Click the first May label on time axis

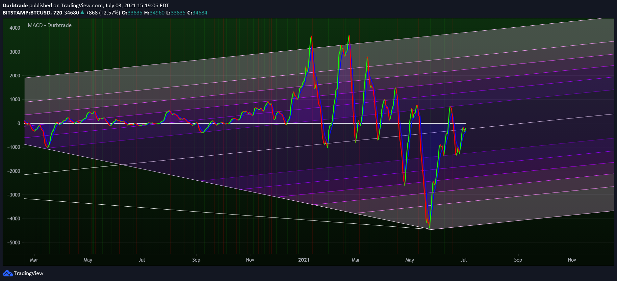[x=88, y=260]
